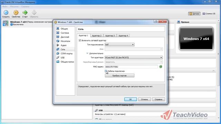The height and width of the screenshot is (124, 221).
Task: Click the USB section icon in details pane
Action: [x=96, y=110]
